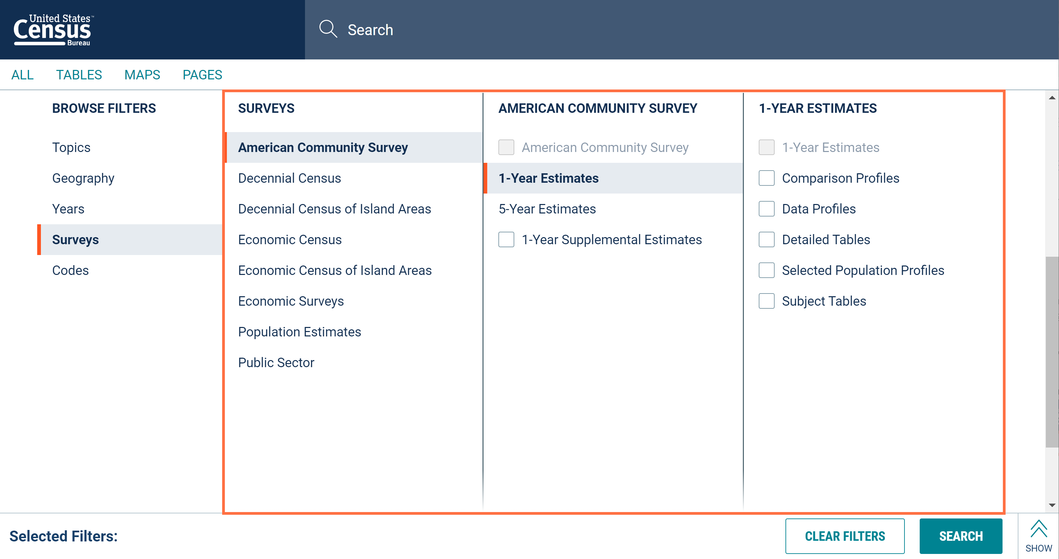Click the scrollbar down arrow

[x=1052, y=505]
